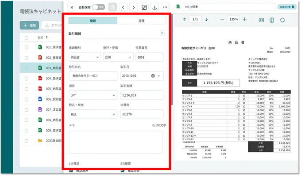This screenshot has height=176, width=301.
Task: Go to next page with down arrow
Action: coord(206,19)
